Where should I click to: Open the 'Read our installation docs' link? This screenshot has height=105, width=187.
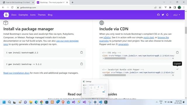click(16, 73)
